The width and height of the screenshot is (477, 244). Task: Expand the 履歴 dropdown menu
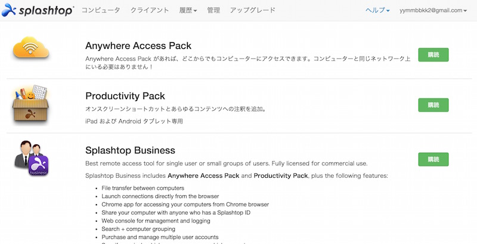pos(188,10)
